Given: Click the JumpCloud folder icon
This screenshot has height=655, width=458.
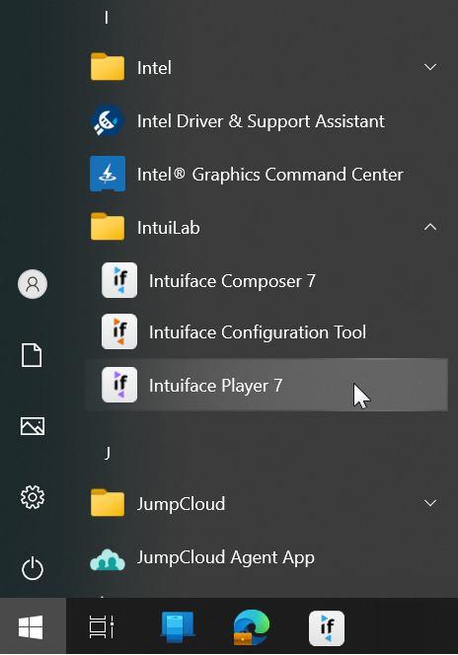Looking at the screenshot, I should (108, 502).
